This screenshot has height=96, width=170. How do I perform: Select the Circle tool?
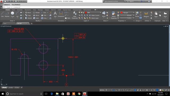(12, 14)
